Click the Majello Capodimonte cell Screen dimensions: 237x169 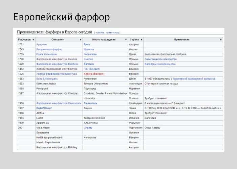pos(59,142)
